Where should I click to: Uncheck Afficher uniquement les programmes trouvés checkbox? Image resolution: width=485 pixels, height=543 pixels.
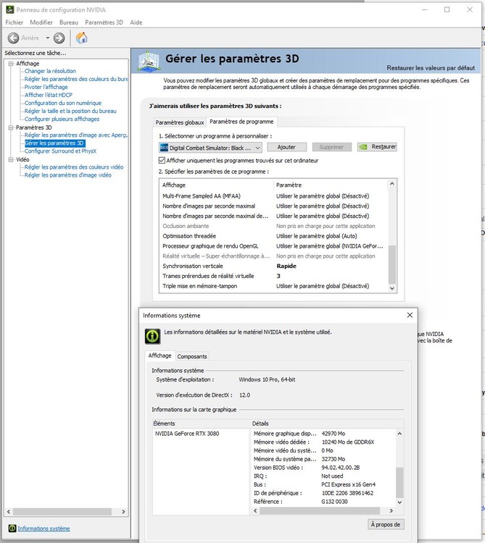click(x=162, y=160)
